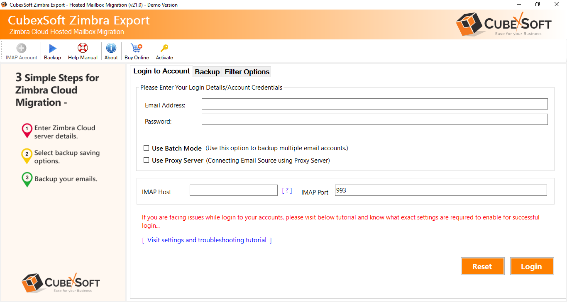Click the CubexSoft logo in the header banner
The width and height of the screenshot is (567, 302).
pyautogui.click(x=503, y=25)
